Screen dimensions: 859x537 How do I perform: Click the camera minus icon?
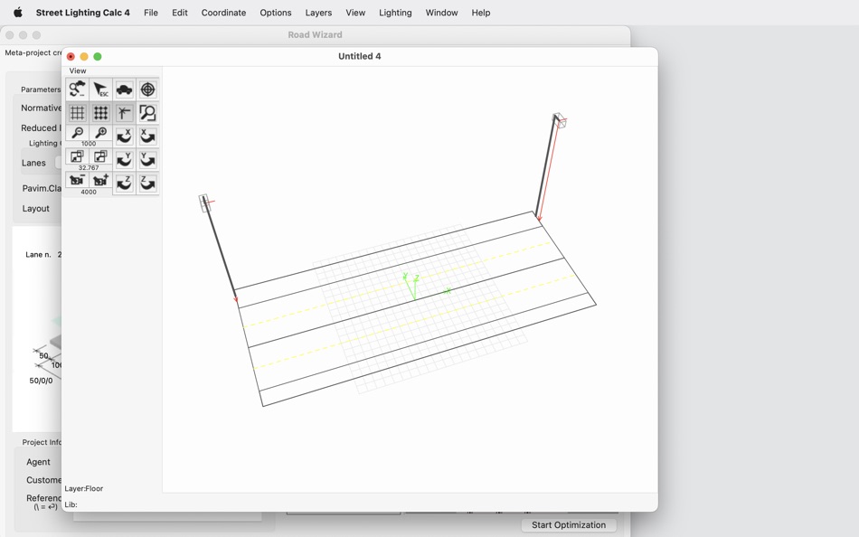click(77, 180)
